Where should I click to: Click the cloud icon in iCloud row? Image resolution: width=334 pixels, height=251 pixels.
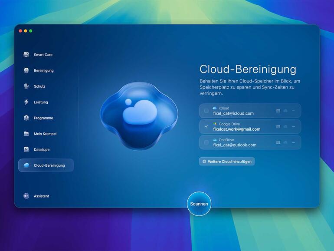(x=285, y=111)
